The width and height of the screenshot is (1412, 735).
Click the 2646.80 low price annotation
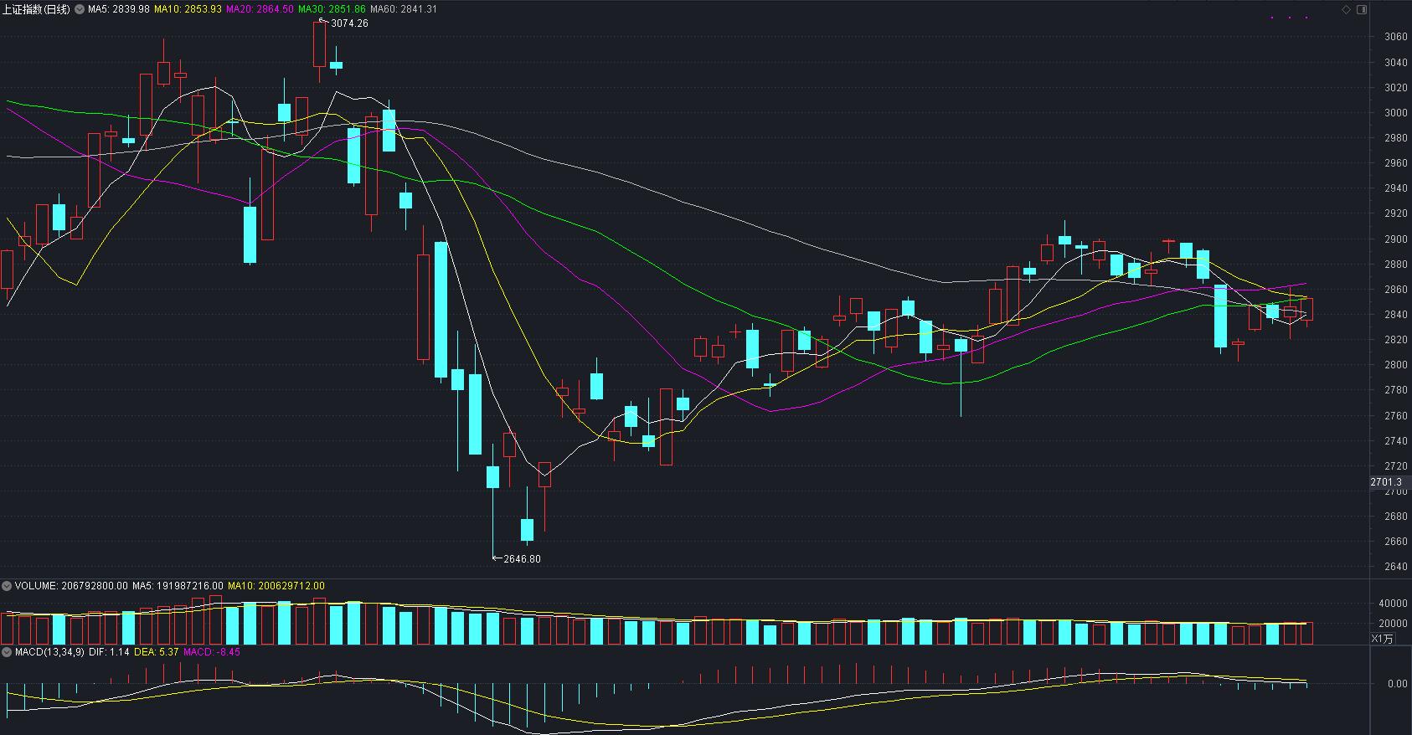522,559
